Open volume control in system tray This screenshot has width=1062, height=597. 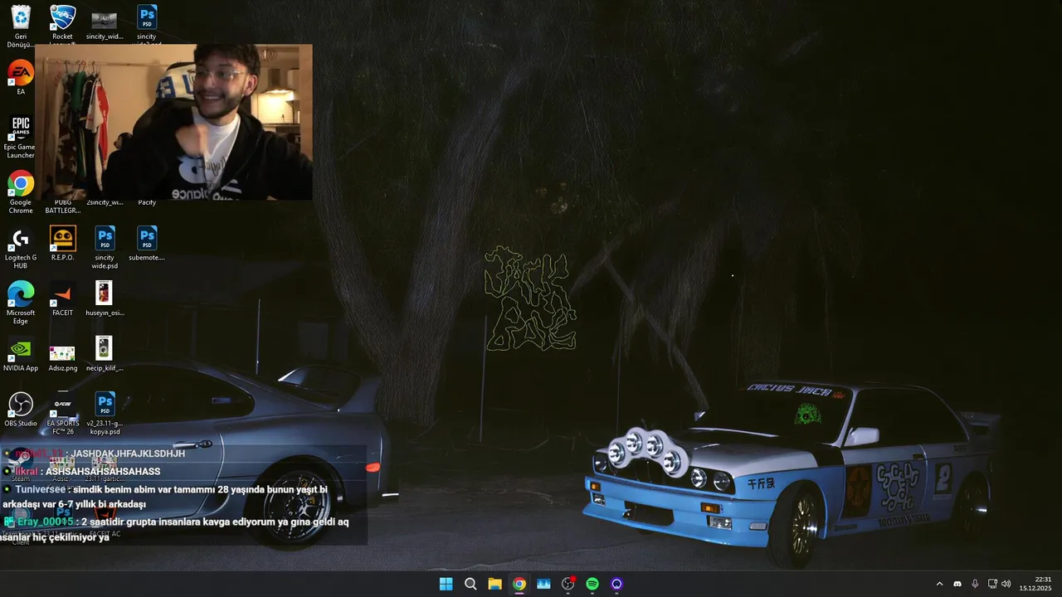pos(1006,584)
